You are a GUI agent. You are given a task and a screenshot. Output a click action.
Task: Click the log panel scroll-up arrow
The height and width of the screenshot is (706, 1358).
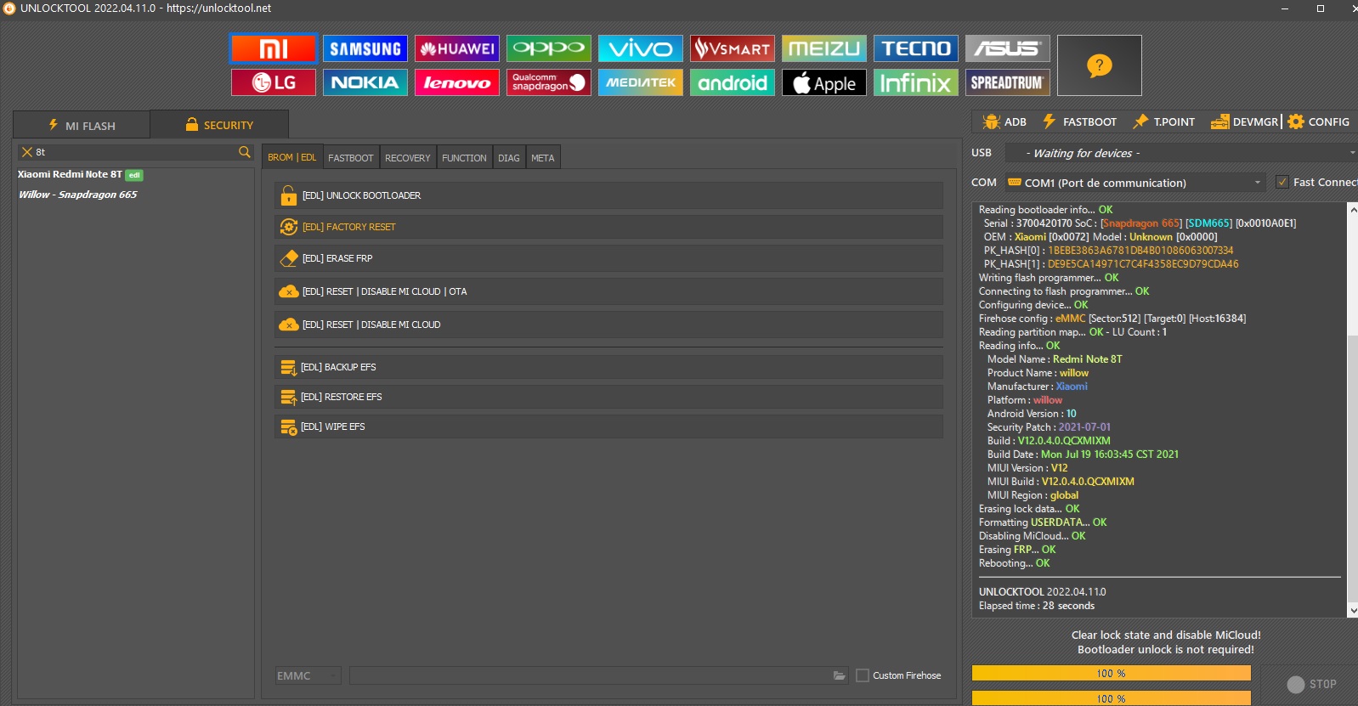coord(1352,209)
